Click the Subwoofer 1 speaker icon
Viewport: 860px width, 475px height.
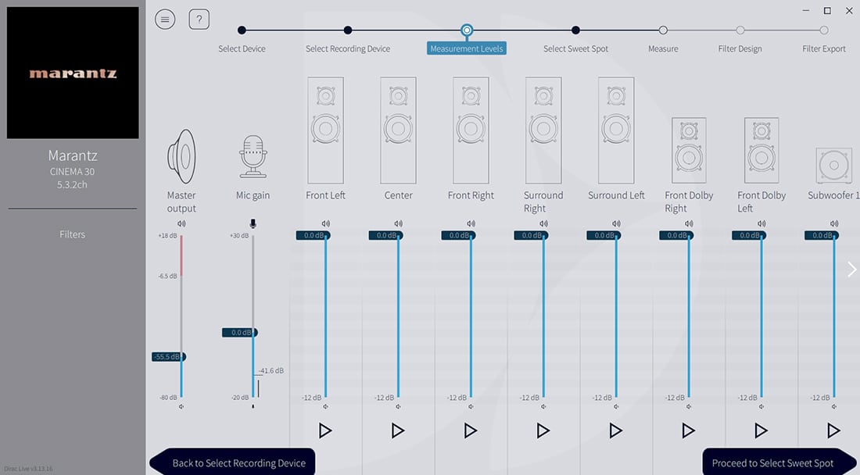[x=833, y=166]
